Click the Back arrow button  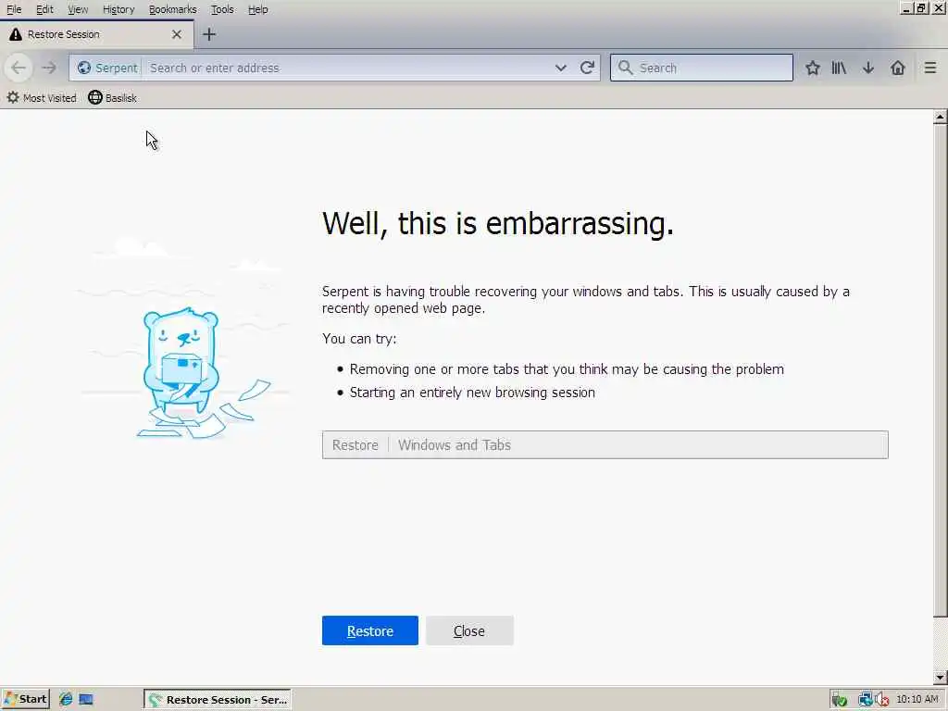(19, 68)
